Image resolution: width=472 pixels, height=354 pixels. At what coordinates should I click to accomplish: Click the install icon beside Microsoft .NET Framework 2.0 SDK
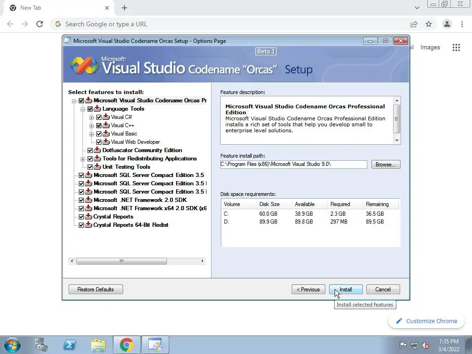[x=88, y=200]
